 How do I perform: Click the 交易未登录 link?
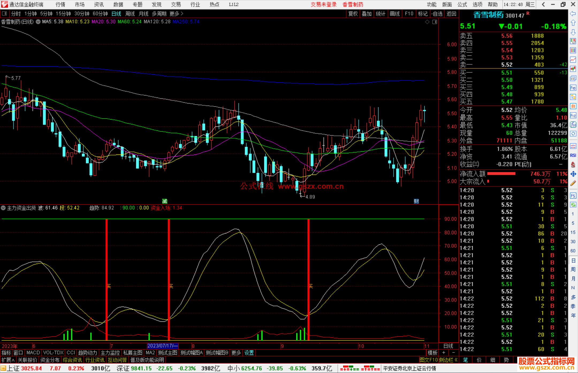pyautogui.click(x=323, y=5)
